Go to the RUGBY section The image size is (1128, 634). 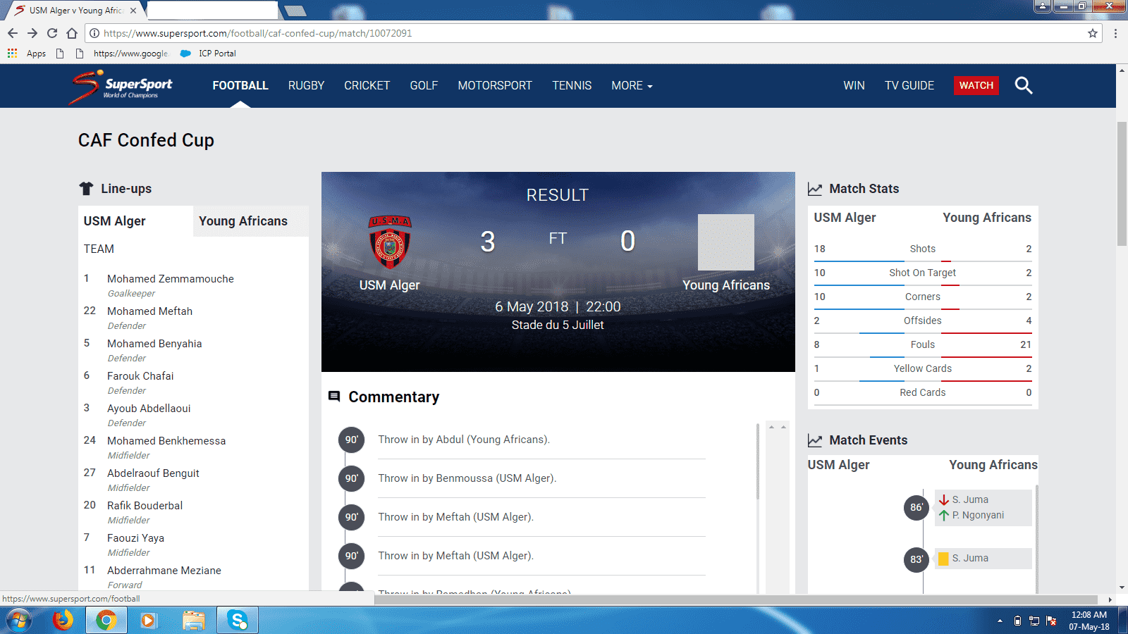306,85
